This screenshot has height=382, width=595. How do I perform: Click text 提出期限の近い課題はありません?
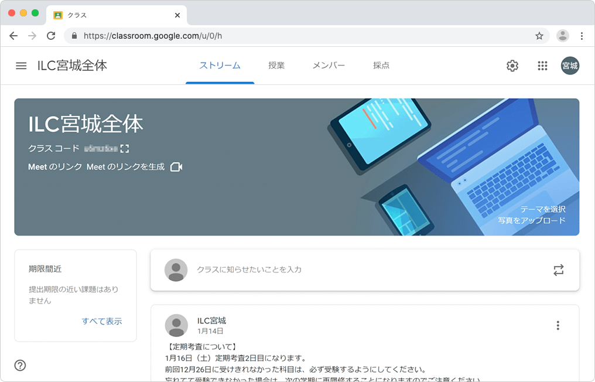[74, 295]
